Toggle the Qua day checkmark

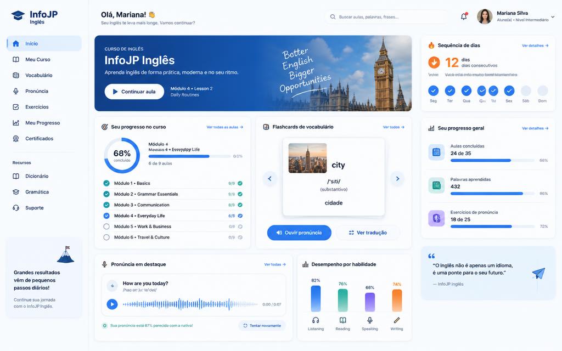[x=467, y=90]
